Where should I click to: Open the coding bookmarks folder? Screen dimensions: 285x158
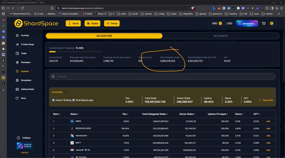point(160,14)
